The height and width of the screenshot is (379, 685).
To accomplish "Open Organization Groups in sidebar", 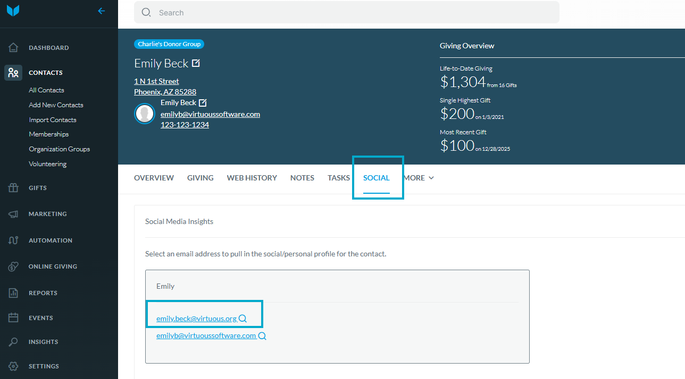I will (x=60, y=149).
